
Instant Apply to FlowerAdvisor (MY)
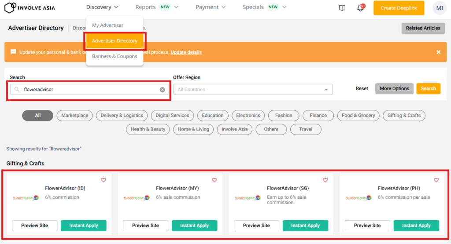[x=194, y=226]
